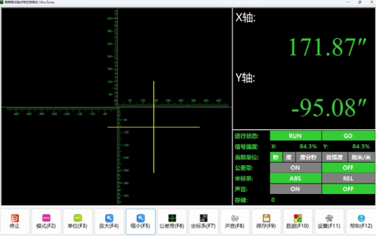The width and height of the screenshot is (376, 236).
Task: Select the 度分秒 unit option
Action: (308, 157)
